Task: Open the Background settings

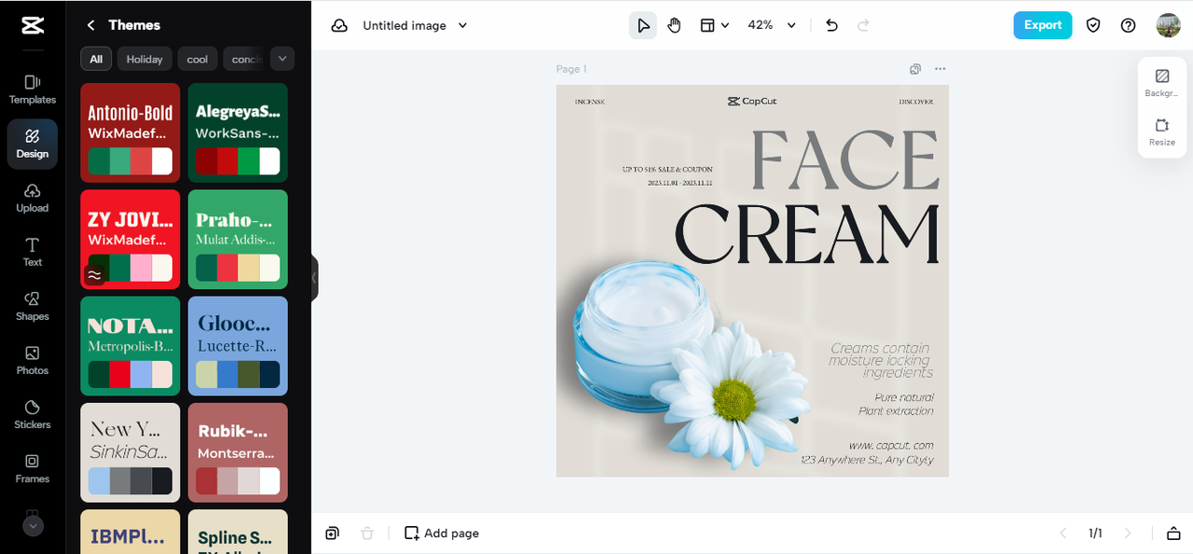Action: [1162, 83]
